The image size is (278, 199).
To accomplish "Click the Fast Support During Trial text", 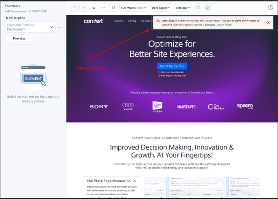I will coord(173,76).
